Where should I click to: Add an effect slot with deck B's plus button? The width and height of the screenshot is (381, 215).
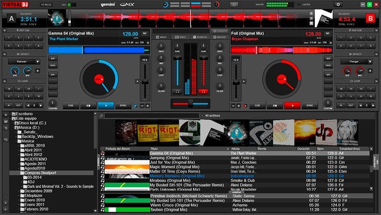tap(370, 71)
